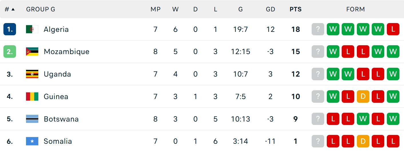Click the Guinea flag icon
The width and height of the screenshot is (404, 152).
click(32, 96)
